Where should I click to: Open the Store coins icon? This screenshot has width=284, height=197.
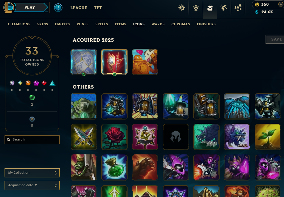pyautogui.click(x=238, y=8)
